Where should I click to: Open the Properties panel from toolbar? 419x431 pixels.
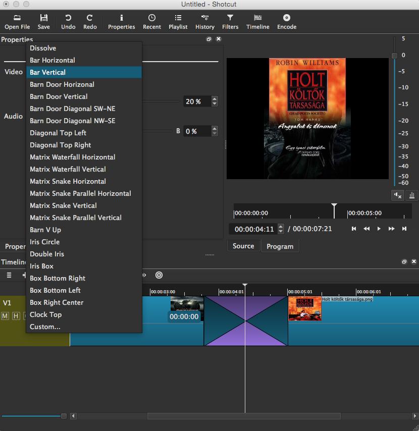(x=121, y=22)
